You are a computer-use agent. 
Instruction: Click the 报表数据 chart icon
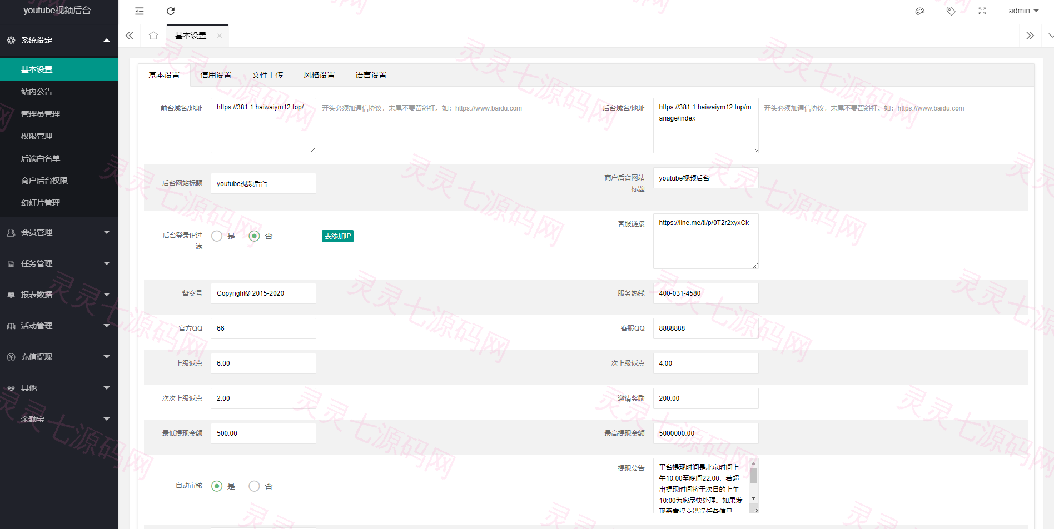(11, 295)
